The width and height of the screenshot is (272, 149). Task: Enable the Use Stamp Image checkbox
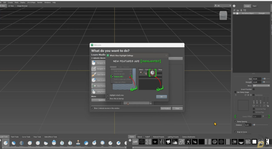pos(235,92)
